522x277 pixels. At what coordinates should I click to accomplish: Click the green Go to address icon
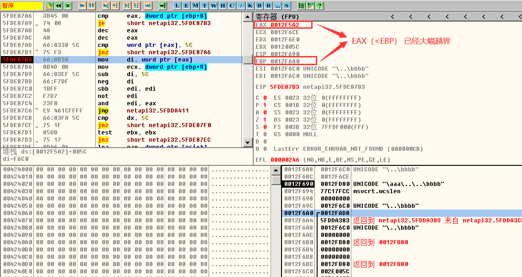tap(163, 5)
